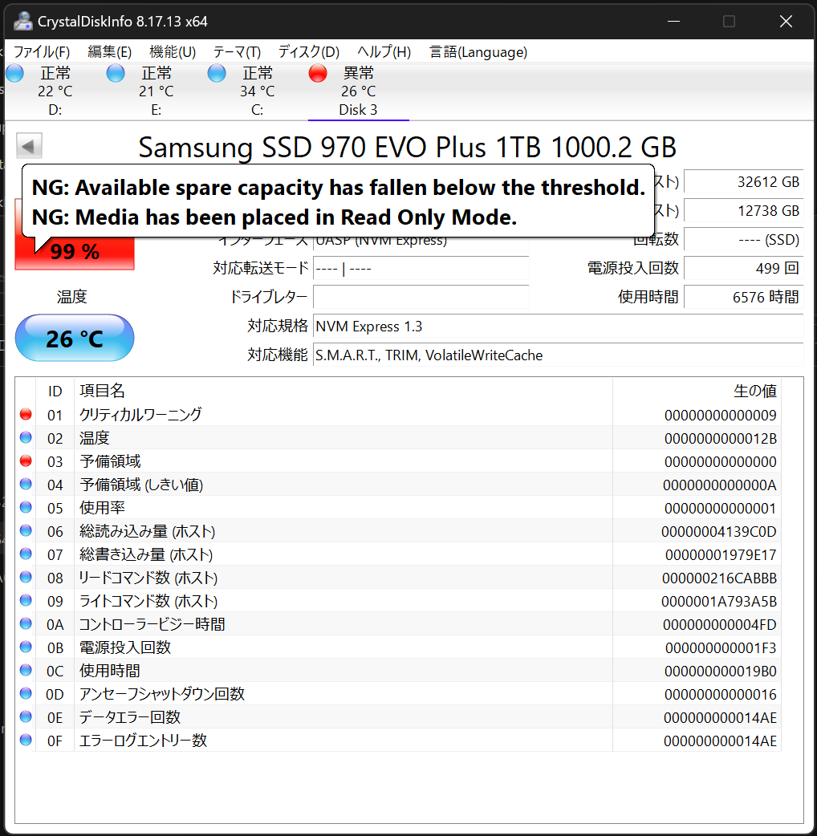The height and width of the screenshot is (836, 817).
Task: Open the ディスク(D) menu
Action: click(309, 51)
